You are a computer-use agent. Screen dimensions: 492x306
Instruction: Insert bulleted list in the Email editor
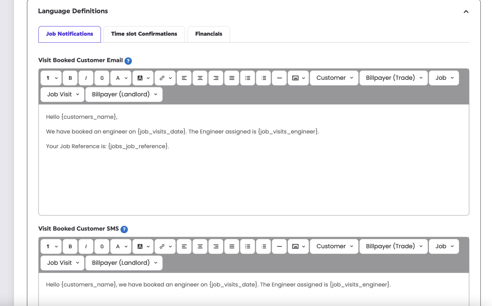pos(248,78)
